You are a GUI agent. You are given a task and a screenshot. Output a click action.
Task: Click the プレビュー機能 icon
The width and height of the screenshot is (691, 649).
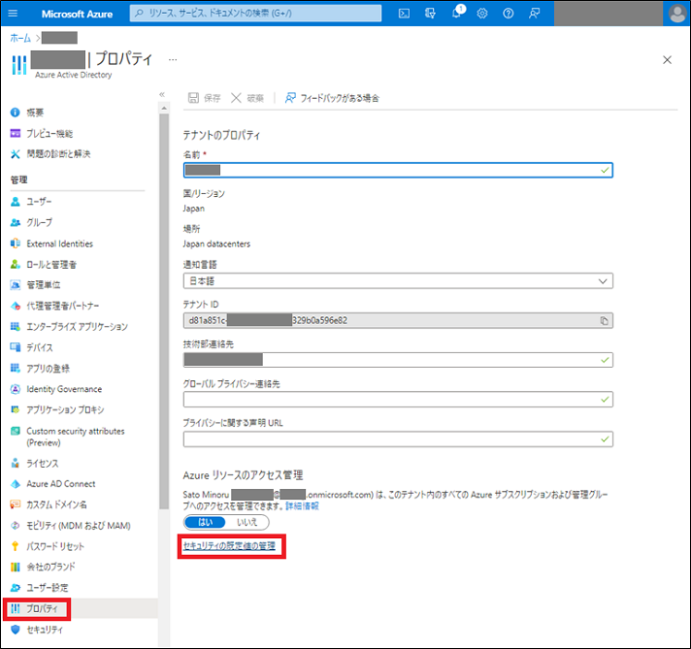pyautogui.click(x=15, y=133)
